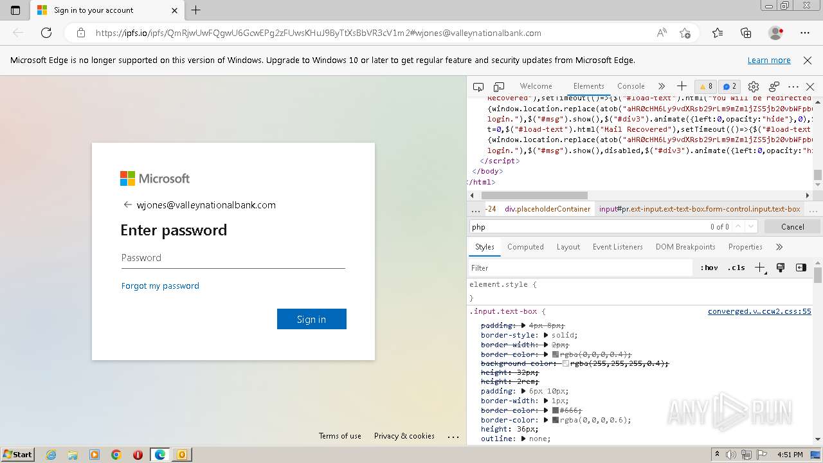Screen dimensions: 823x463
Task: Go to previous search result arrow
Action: 738,226
